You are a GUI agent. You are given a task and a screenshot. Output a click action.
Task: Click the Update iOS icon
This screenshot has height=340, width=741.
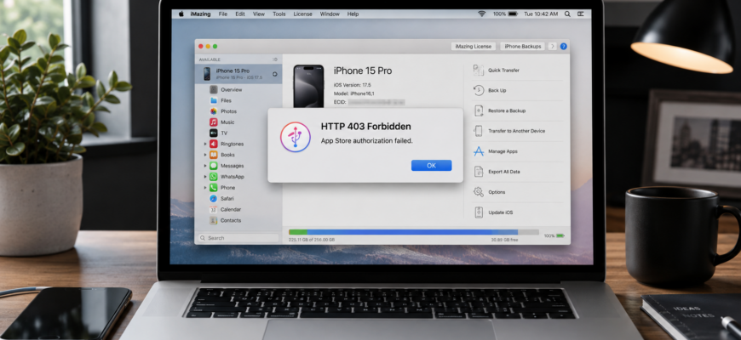pos(479,212)
